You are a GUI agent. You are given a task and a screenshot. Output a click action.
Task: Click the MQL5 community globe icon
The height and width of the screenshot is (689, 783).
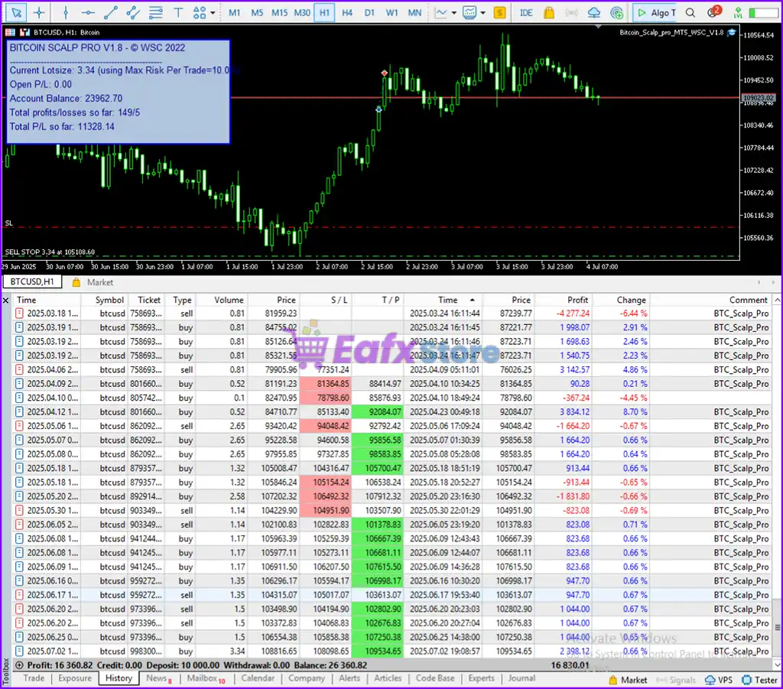[617, 12]
